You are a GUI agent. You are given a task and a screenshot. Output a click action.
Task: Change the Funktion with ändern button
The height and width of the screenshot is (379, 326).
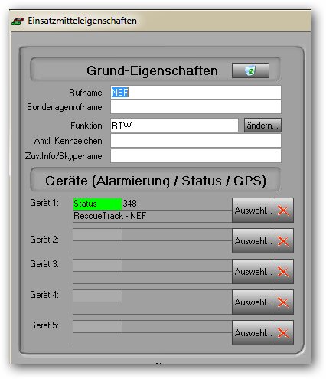coord(262,126)
